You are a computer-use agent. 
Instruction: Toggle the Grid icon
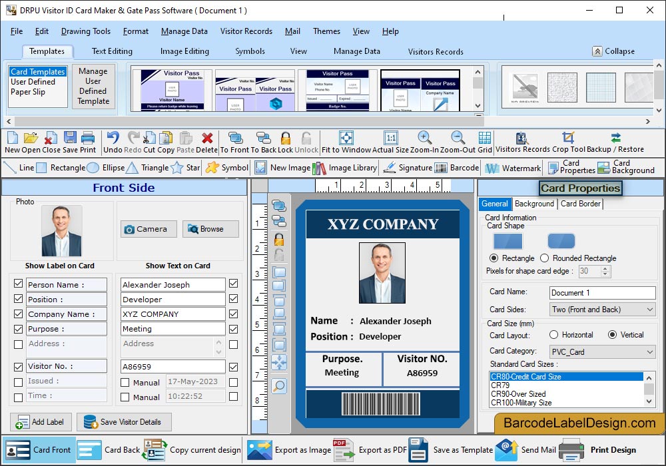coord(484,138)
